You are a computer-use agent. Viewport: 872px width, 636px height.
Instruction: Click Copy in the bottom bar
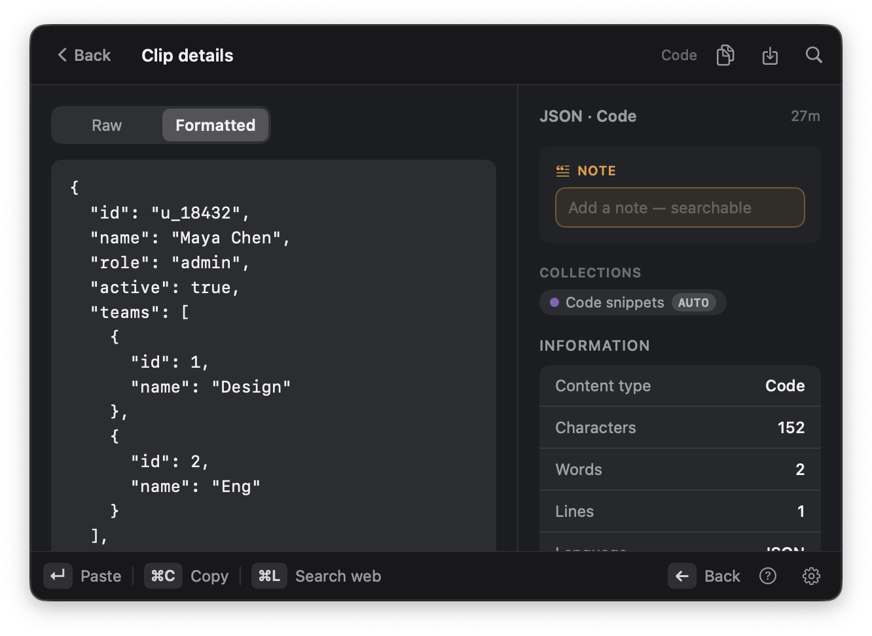[209, 576]
